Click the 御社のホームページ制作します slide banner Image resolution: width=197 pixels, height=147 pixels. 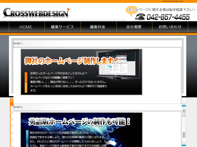click(81, 72)
